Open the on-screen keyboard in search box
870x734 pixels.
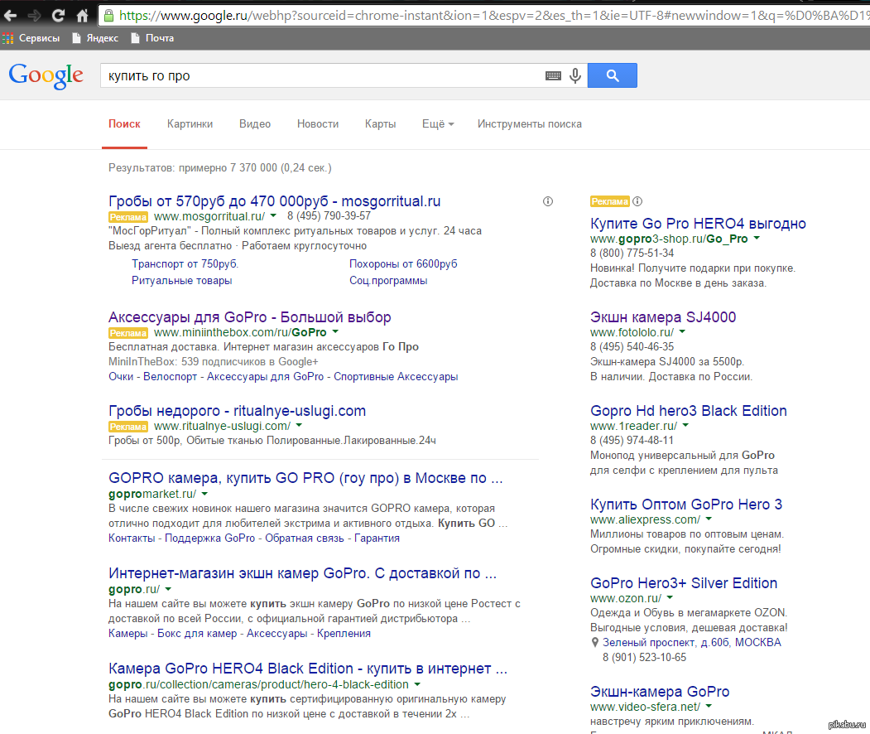pos(553,76)
